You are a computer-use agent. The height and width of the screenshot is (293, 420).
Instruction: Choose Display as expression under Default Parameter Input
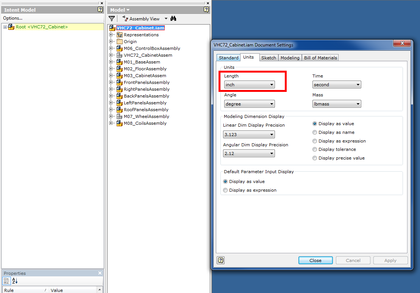click(x=225, y=190)
